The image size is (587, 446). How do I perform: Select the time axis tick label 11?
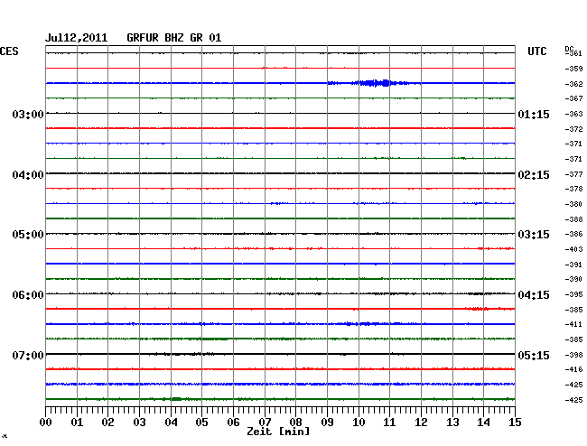click(x=390, y=423)
